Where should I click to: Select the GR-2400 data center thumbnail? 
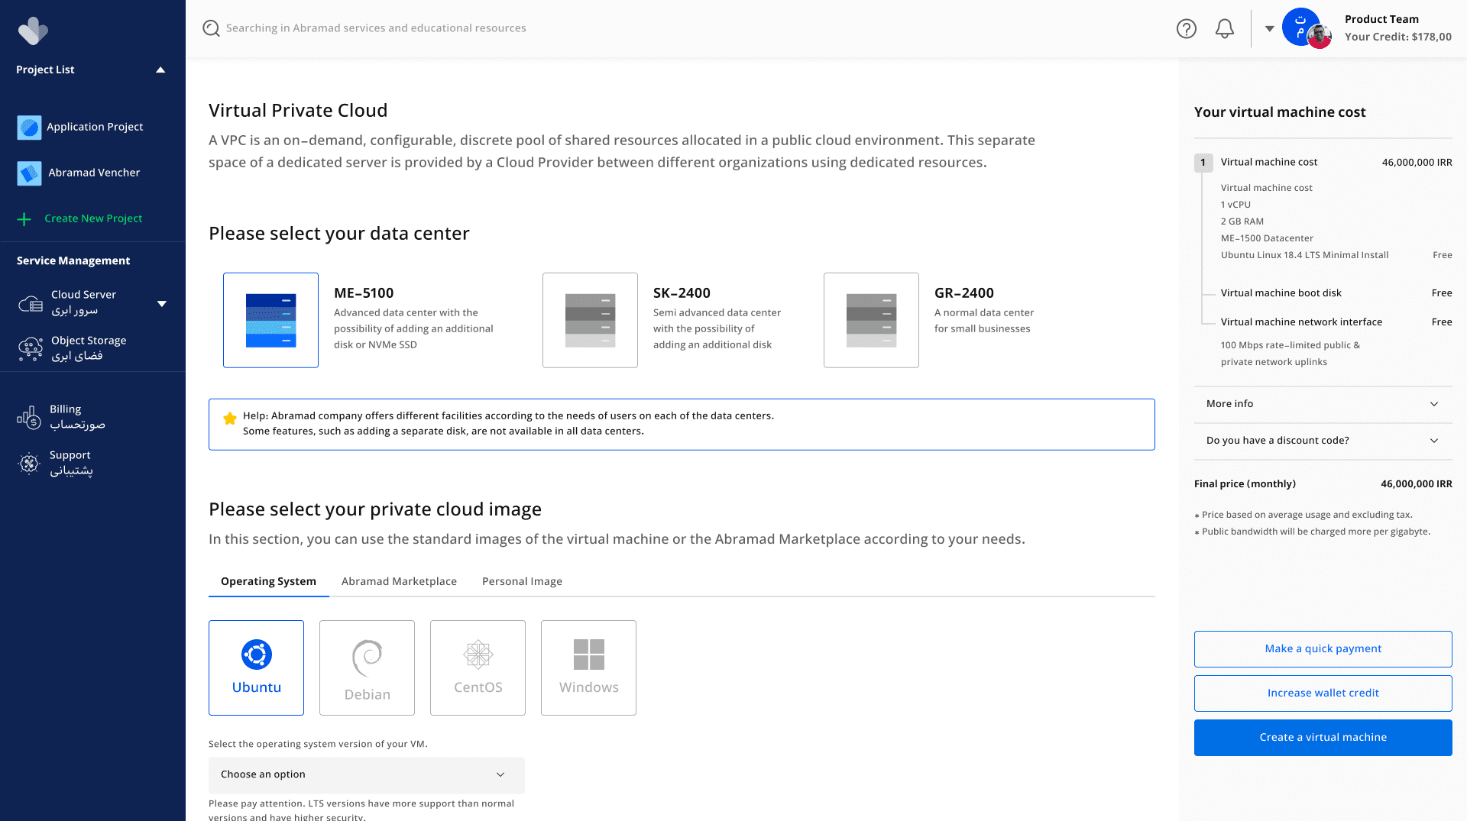871,320
